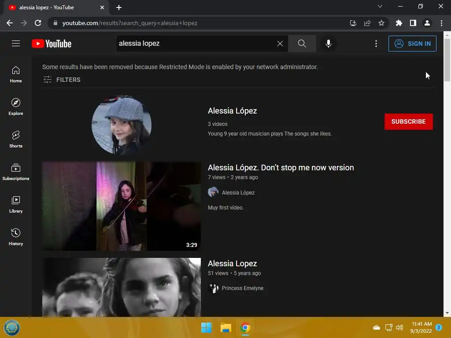Click the taskbar volume icon
This screenshot has width=451, height=338.
pyautogui.click(x=399, y=327)
